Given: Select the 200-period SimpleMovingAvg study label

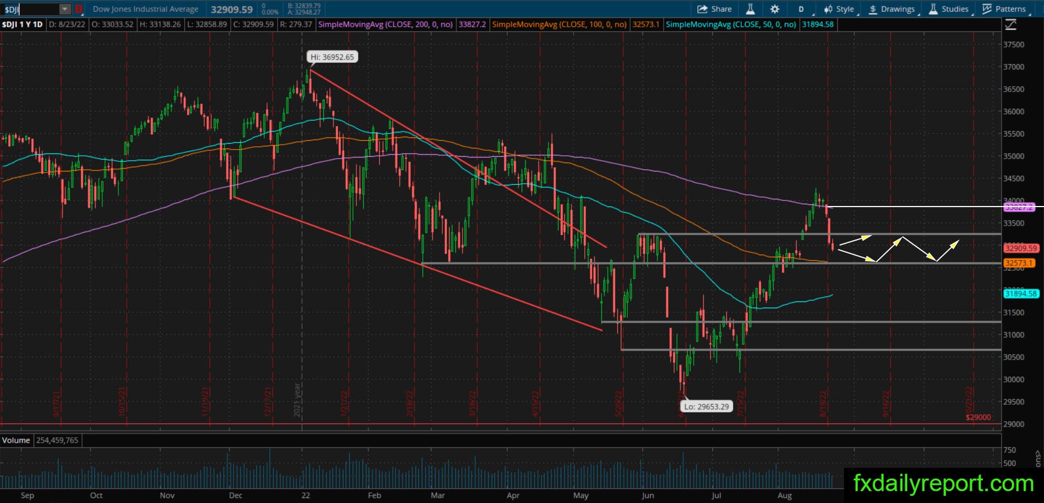Looking at the screenshot, I should click(385, 25).
